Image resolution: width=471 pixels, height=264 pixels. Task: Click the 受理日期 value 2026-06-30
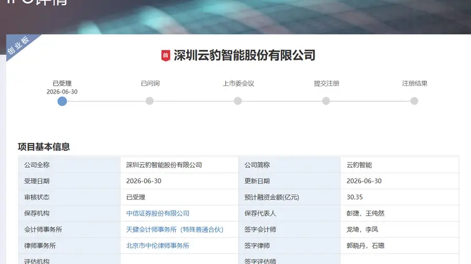coord(144,181)
